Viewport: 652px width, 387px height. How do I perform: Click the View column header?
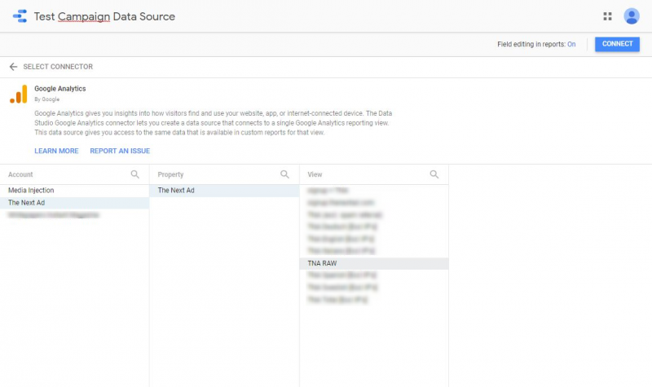tap(315, 174)
